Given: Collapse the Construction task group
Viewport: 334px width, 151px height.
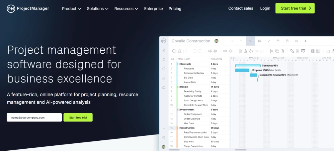Looking at the screenshot, I should point(179,128).
